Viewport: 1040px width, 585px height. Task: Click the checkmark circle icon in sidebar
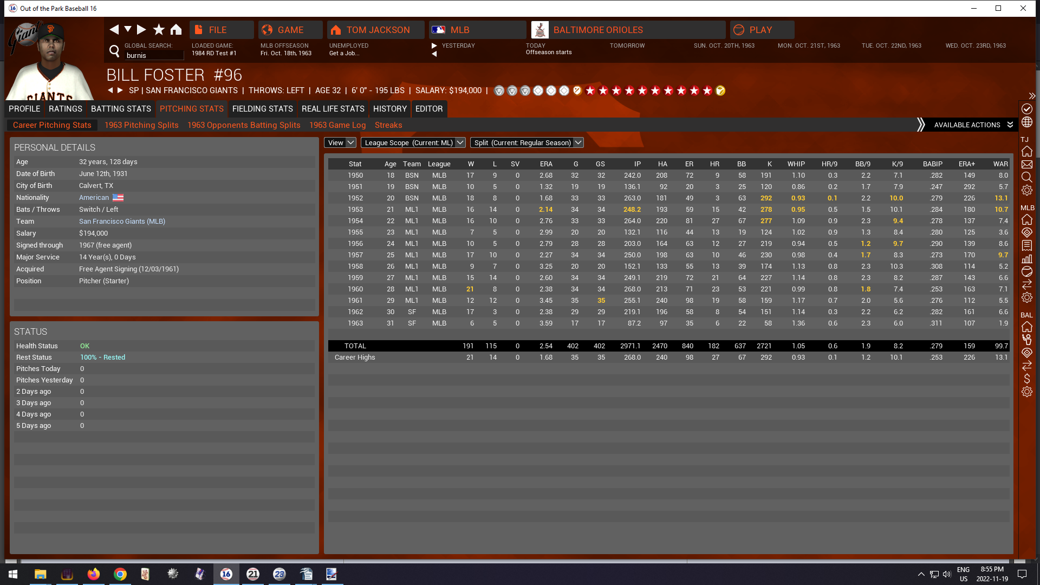[x=1026, y=109]
